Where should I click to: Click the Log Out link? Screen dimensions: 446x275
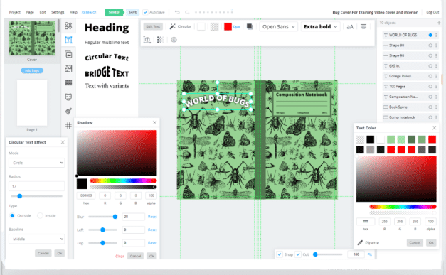(x=432, y=12)
